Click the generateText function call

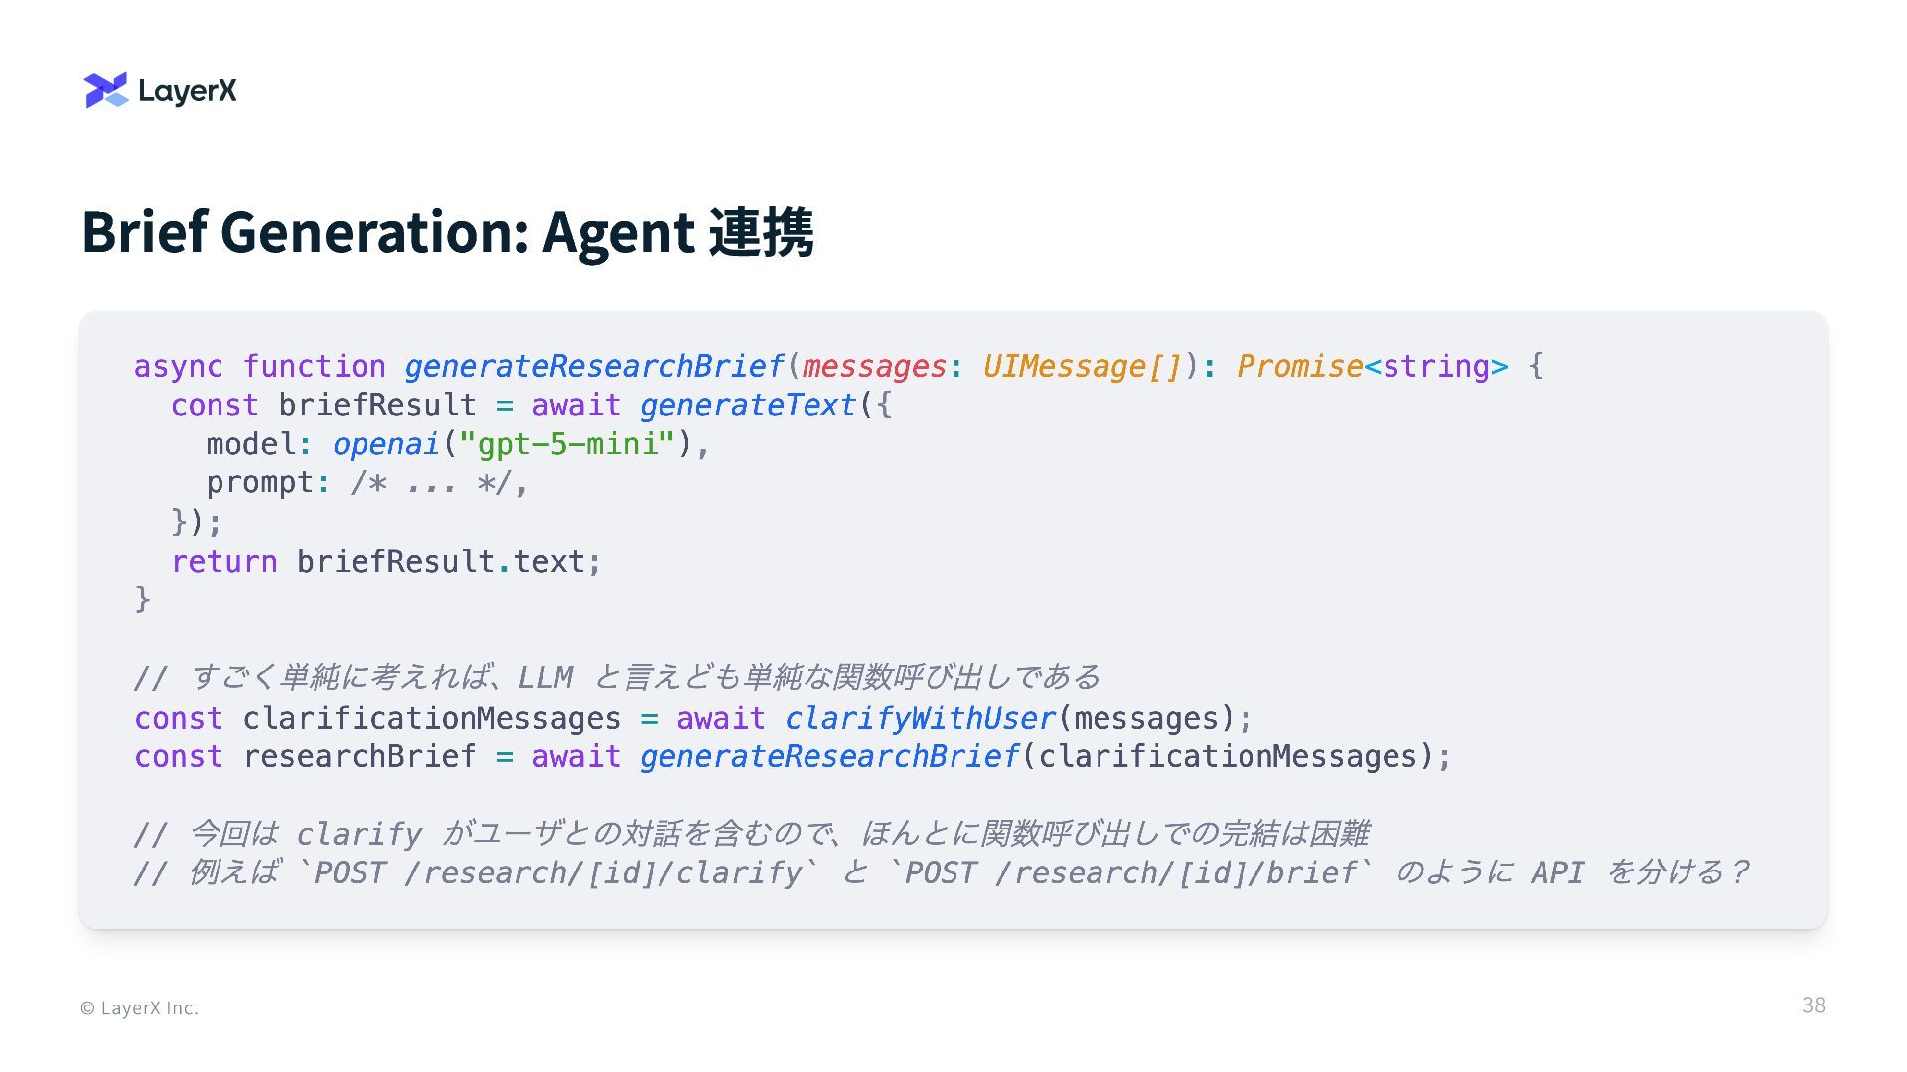[747, 405]
